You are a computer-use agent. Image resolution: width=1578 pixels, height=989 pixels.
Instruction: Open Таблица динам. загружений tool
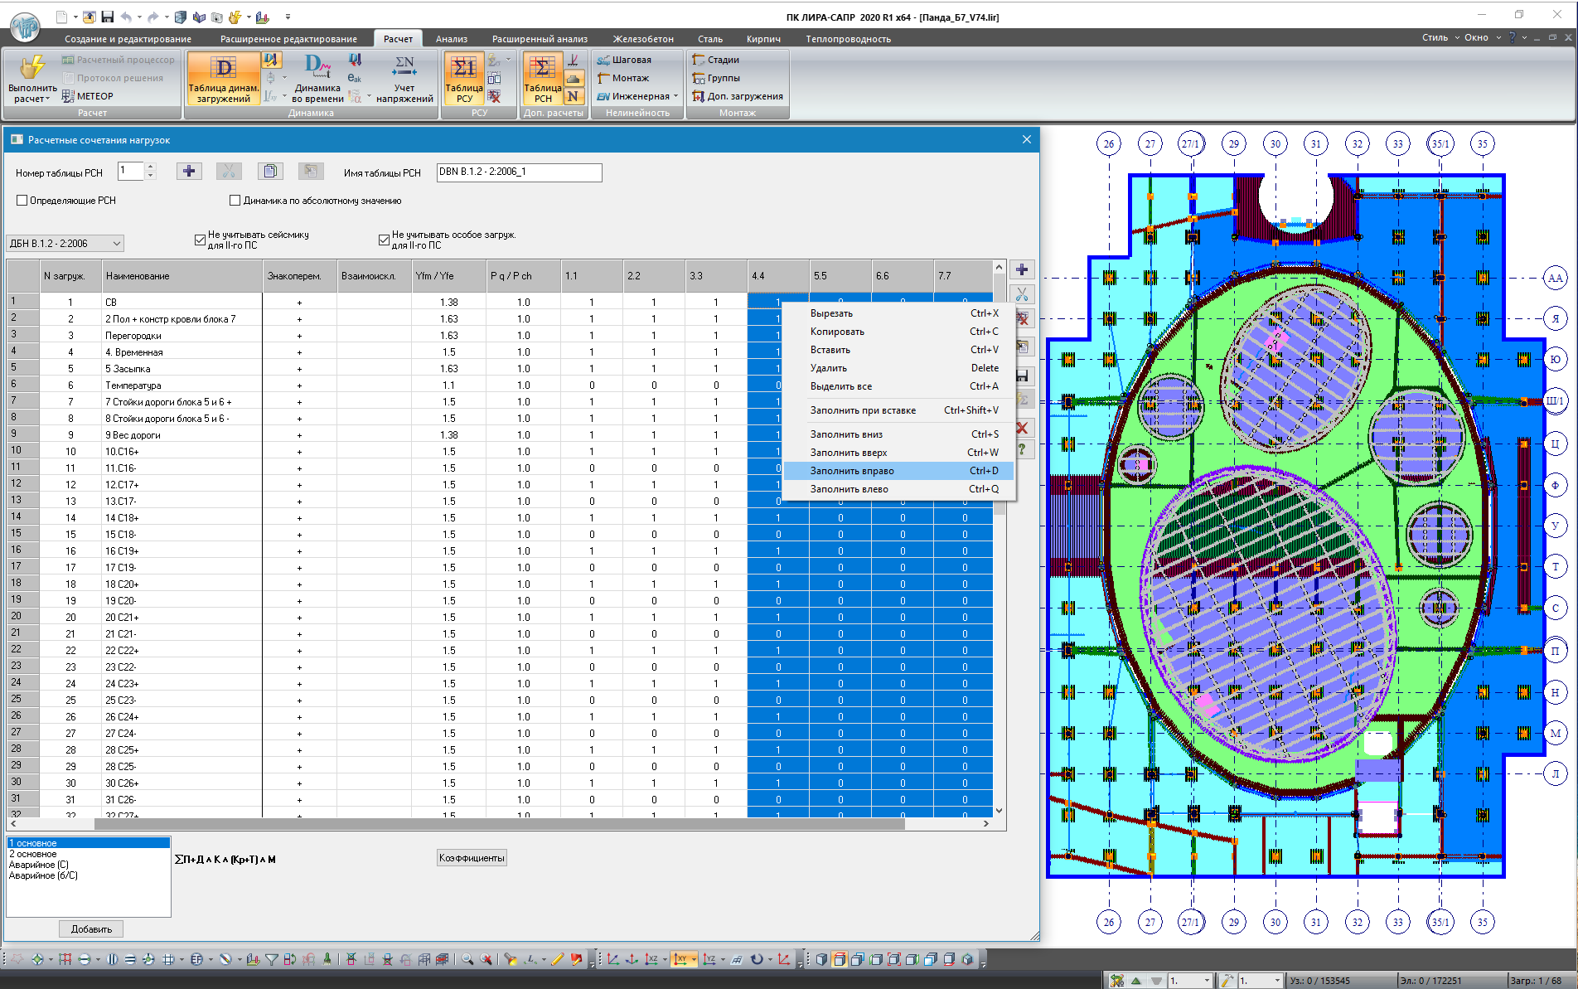click(x=223, y=78)
